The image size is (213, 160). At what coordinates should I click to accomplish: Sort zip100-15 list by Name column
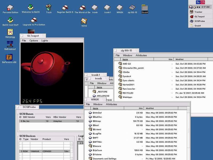pos(137,59)
